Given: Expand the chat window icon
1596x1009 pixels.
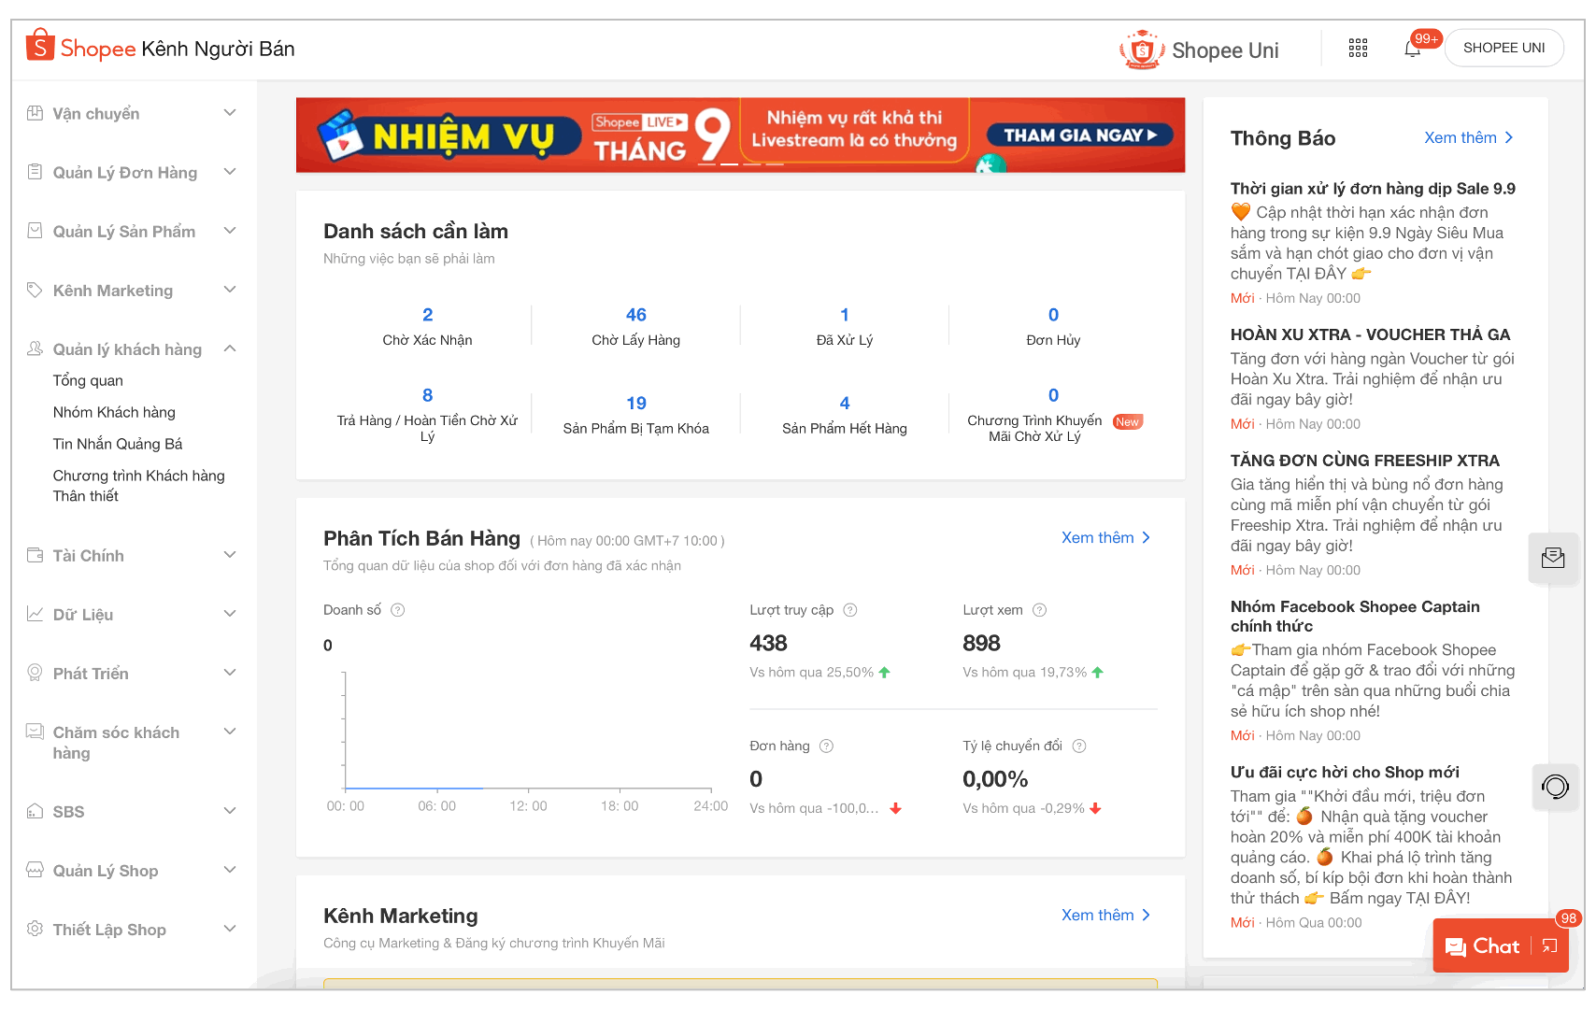Looking at the screenshot, I should coord(1550,946).
